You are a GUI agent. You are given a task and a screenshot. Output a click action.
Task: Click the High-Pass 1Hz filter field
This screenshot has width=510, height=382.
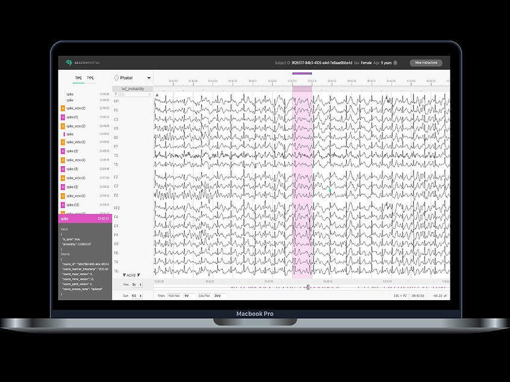(187, 295)
